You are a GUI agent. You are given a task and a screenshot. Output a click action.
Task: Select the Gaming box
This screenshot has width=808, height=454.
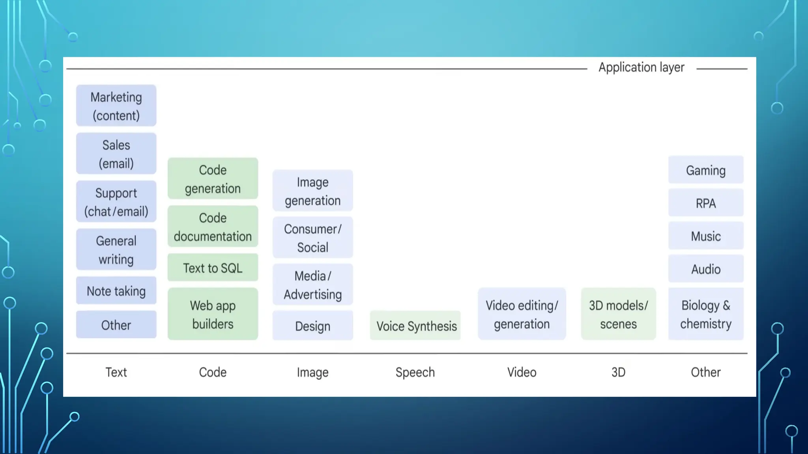pyautogui.click(x=705, y=170)
